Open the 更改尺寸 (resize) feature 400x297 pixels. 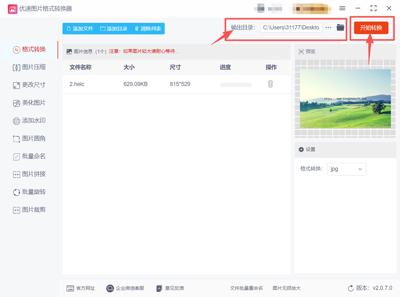29,85
